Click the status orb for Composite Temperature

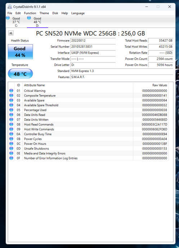pos(11,95)
